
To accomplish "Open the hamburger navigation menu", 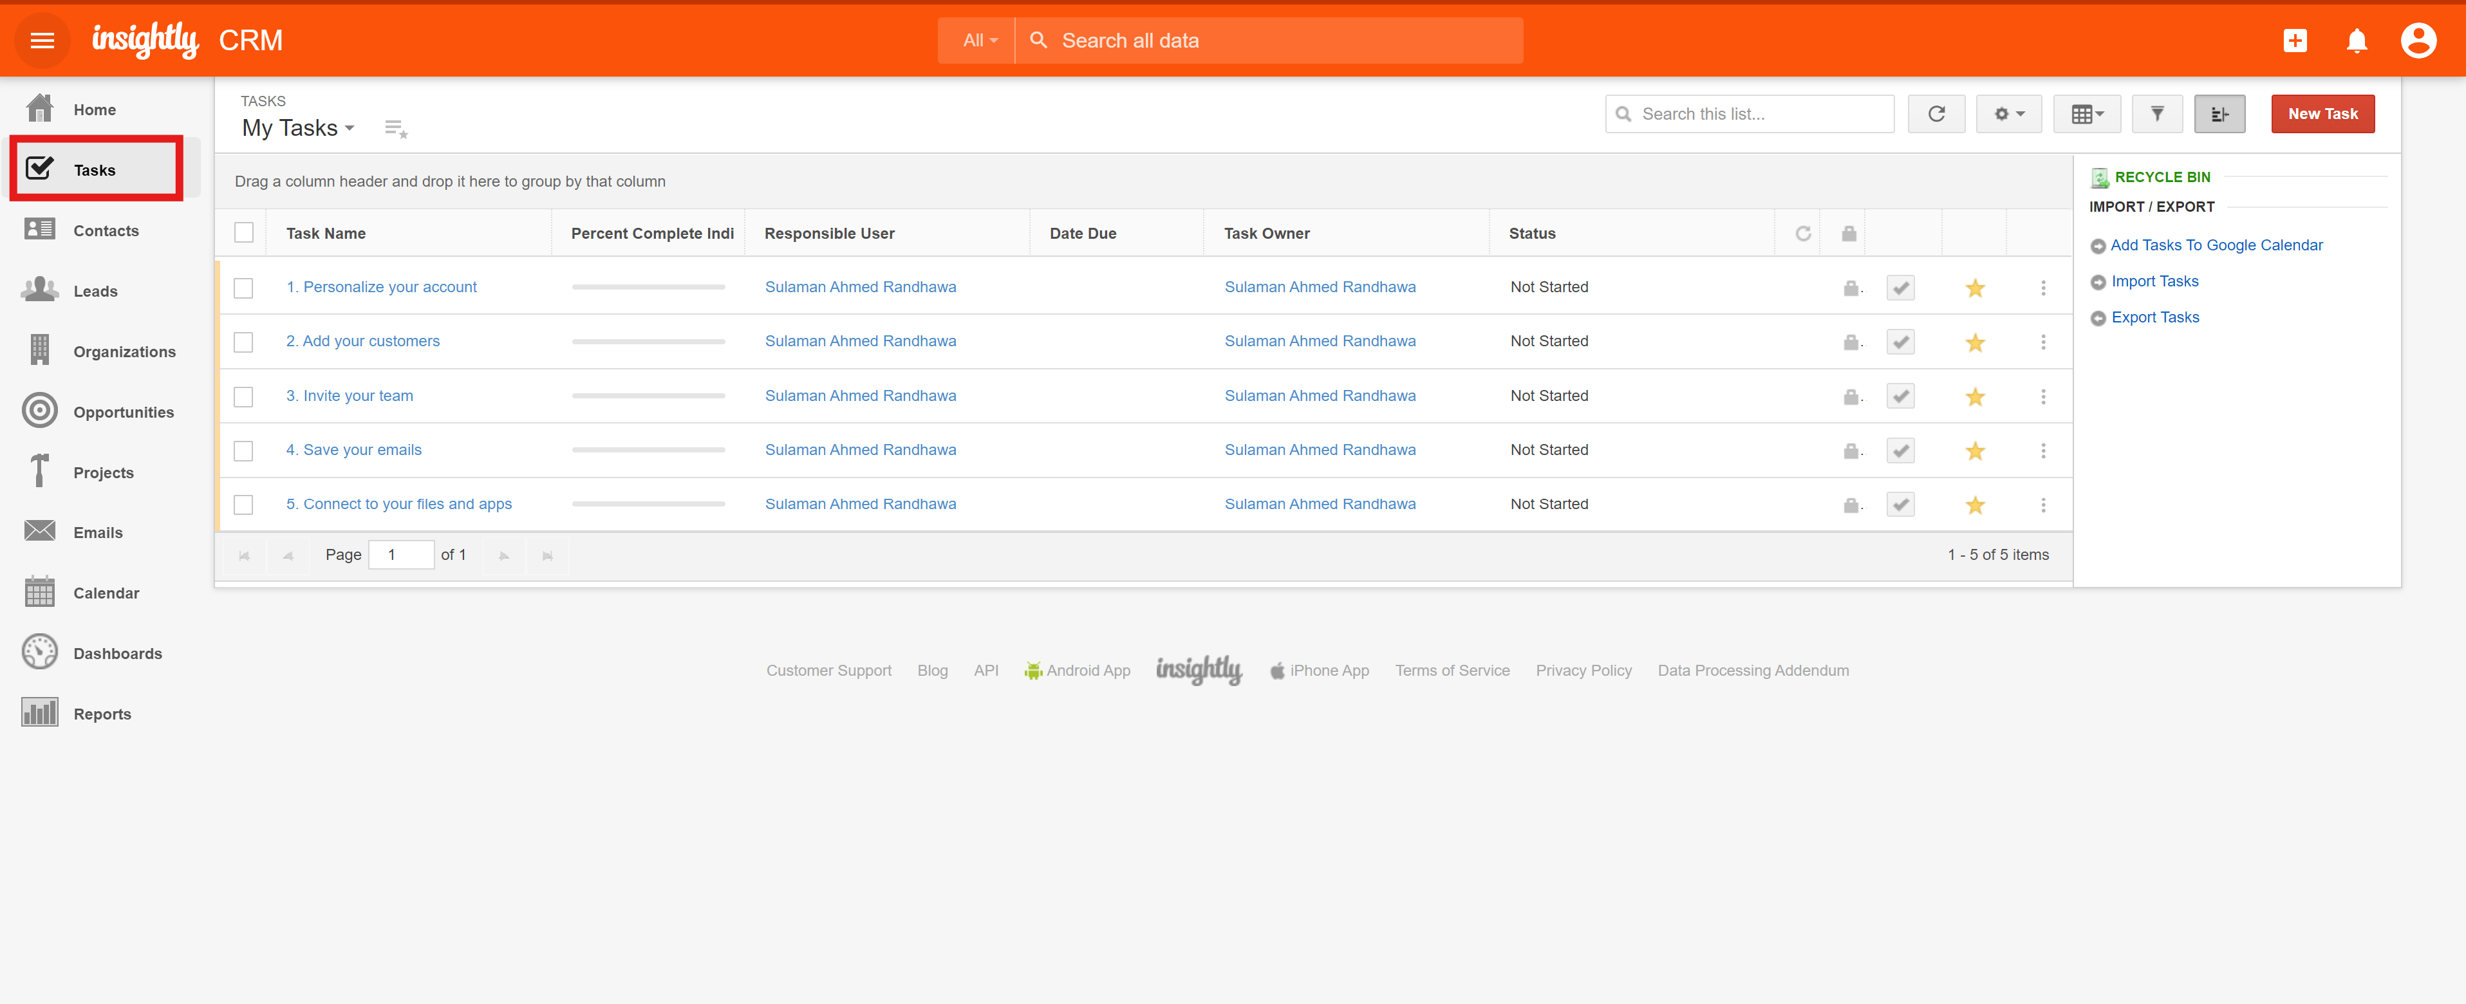I will tap(42, 40).
